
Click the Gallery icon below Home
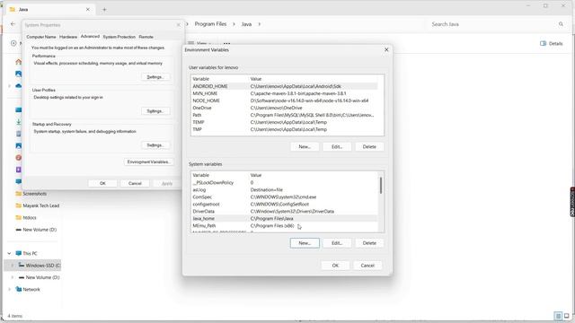18,74
